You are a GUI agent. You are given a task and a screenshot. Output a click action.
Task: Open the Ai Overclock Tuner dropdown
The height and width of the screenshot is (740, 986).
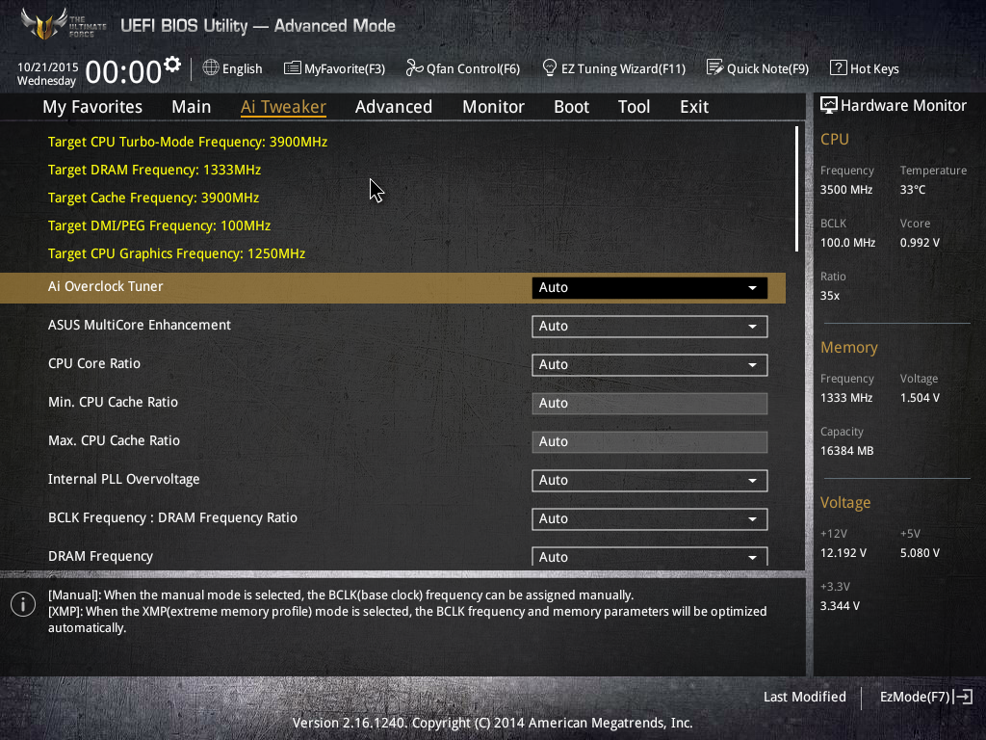tap(650, 287)
